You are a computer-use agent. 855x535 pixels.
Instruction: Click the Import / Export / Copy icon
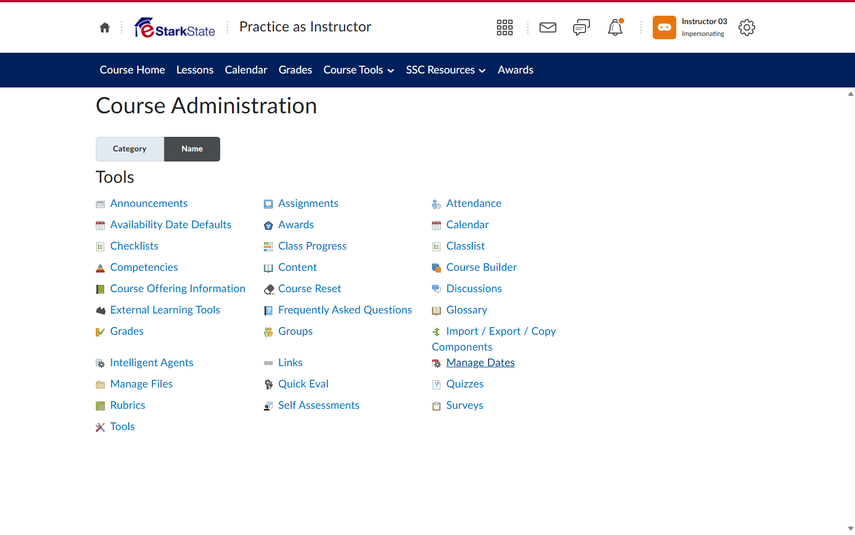pyautogui.click(x=436, y=332)
